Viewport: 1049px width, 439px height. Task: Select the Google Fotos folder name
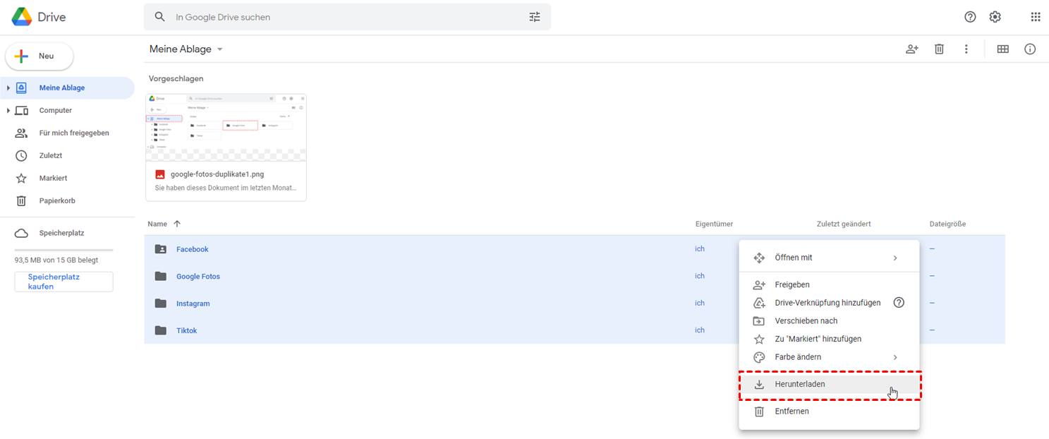[198, 277]
